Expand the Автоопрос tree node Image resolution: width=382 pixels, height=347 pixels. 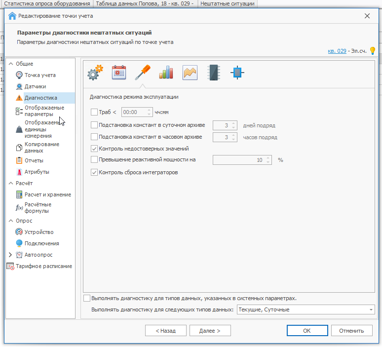tap(10, 255)
